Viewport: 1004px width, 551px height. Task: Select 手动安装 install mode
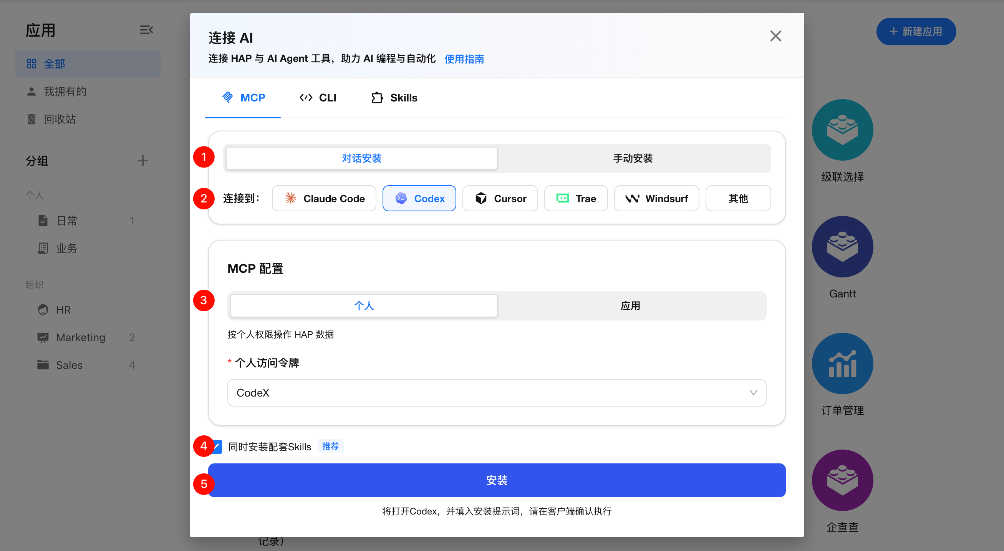pos(633,158)
